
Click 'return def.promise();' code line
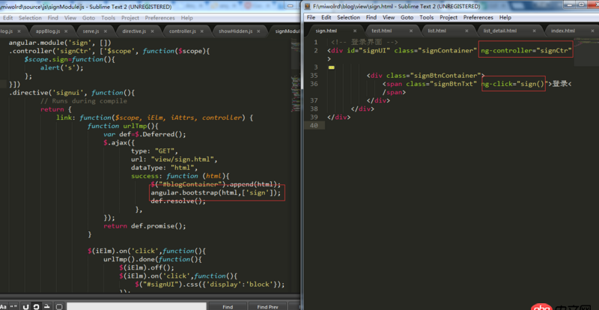tap(145, 226)
